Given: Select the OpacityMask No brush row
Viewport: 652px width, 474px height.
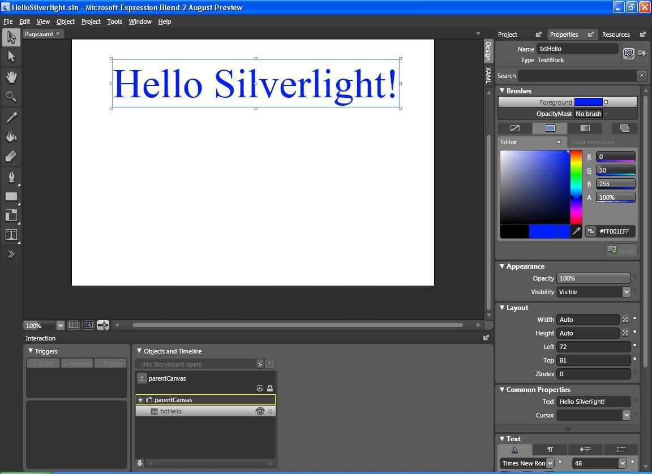Looking at the screenshot, I should click(x=568, y=114).
